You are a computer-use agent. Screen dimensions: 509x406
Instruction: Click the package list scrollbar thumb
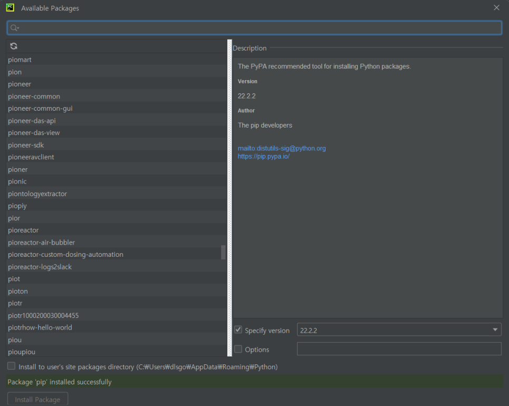click(x=223, y=253)
